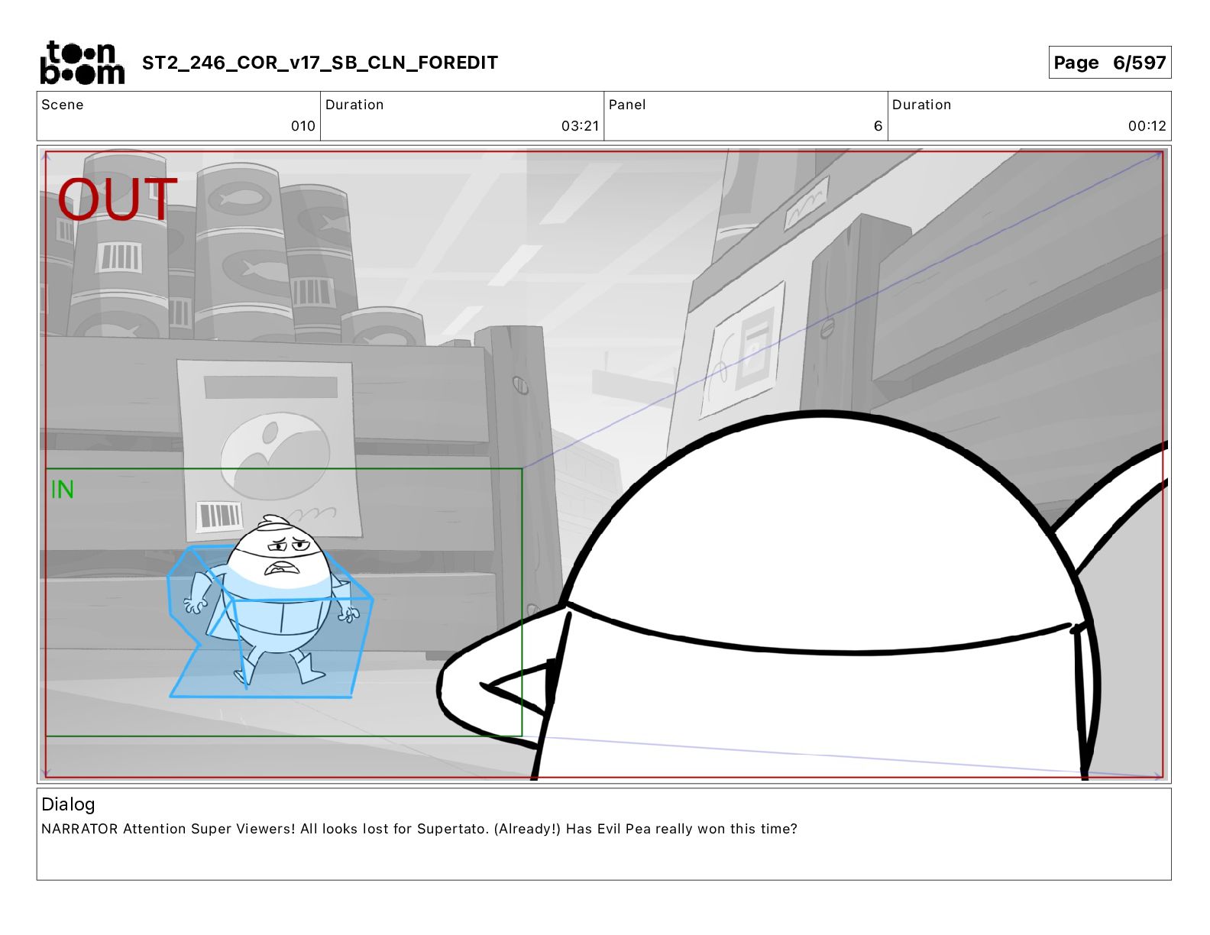Click the red OUT camera frame label
The width and height of the screenshot is (1210, 935).
(x=117, y=200)
